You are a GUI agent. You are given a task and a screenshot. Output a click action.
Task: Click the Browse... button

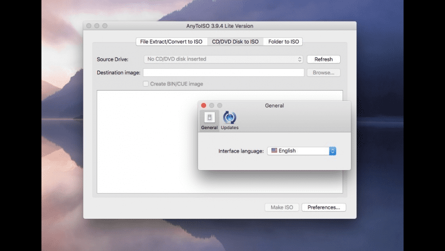click(x=324, y=73)
